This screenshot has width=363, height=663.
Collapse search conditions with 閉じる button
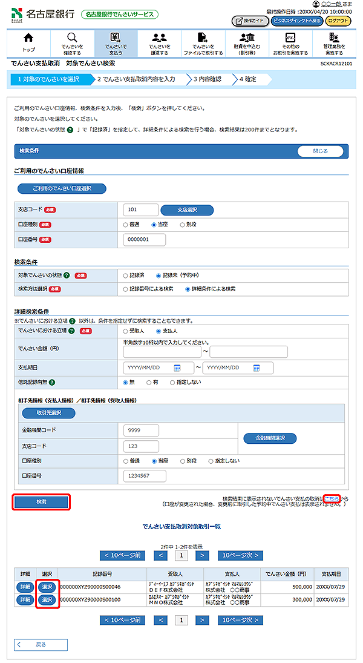pyautogui.click(x=320, y=151)
